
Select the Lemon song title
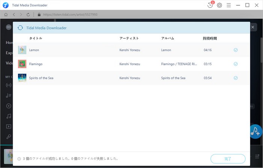(x=34, y=50)
